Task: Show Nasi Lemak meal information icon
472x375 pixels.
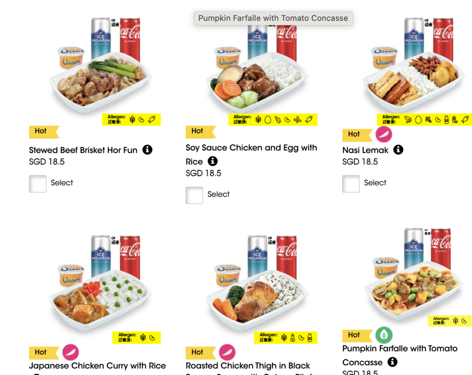Action: click(398, 150)
